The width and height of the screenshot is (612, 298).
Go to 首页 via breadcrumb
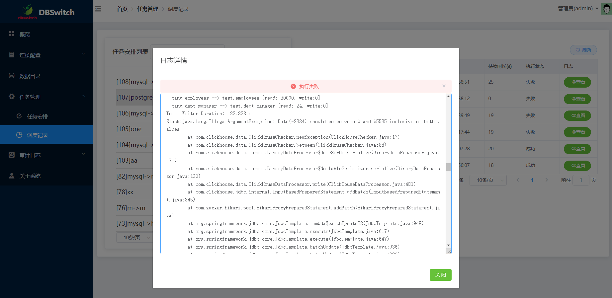[122, 9]
